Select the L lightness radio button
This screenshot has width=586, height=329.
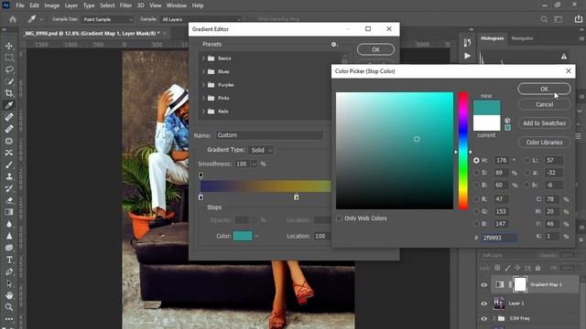point(527,161)
